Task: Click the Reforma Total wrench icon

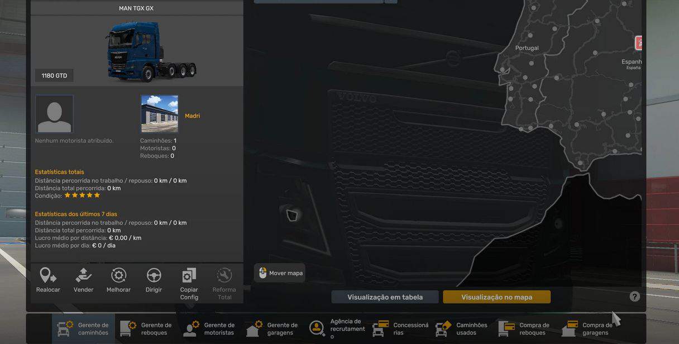Action: pyautogui.click(x=224, y=275)
